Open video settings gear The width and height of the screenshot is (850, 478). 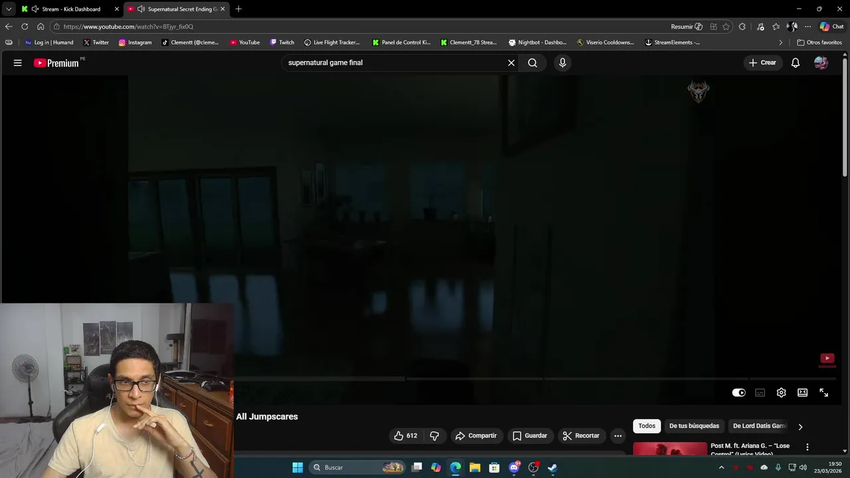pos(782,392)
